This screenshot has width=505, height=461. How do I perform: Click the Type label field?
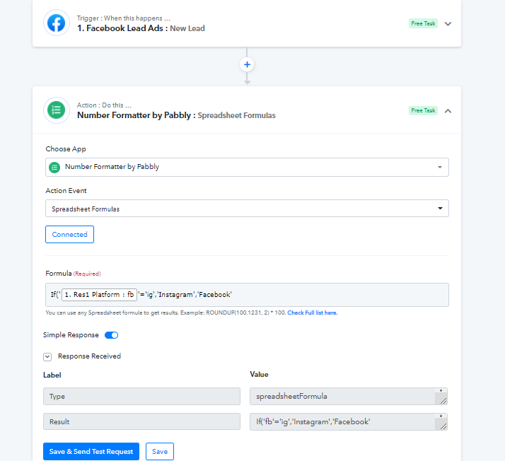click(x=141, y=396)
